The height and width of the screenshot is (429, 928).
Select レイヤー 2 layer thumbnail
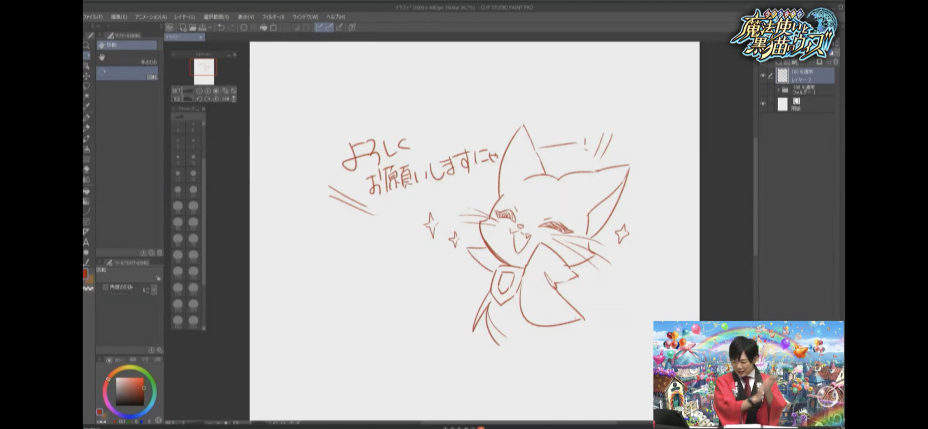783,76
